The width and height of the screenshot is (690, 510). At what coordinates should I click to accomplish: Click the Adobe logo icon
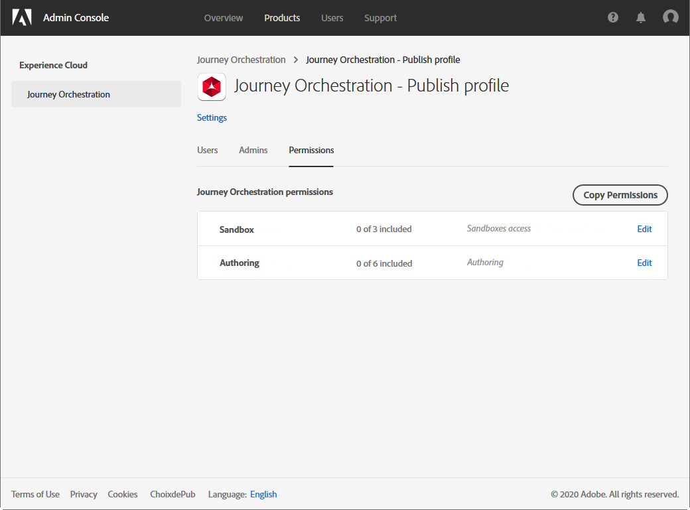(22, 18)
